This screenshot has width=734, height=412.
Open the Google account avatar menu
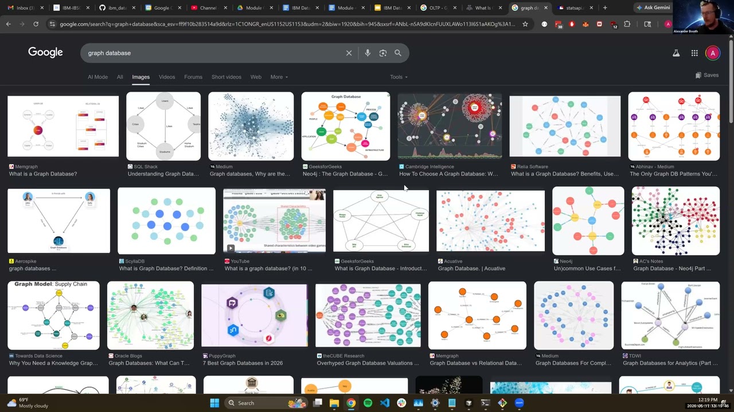[x=713, y=53]
